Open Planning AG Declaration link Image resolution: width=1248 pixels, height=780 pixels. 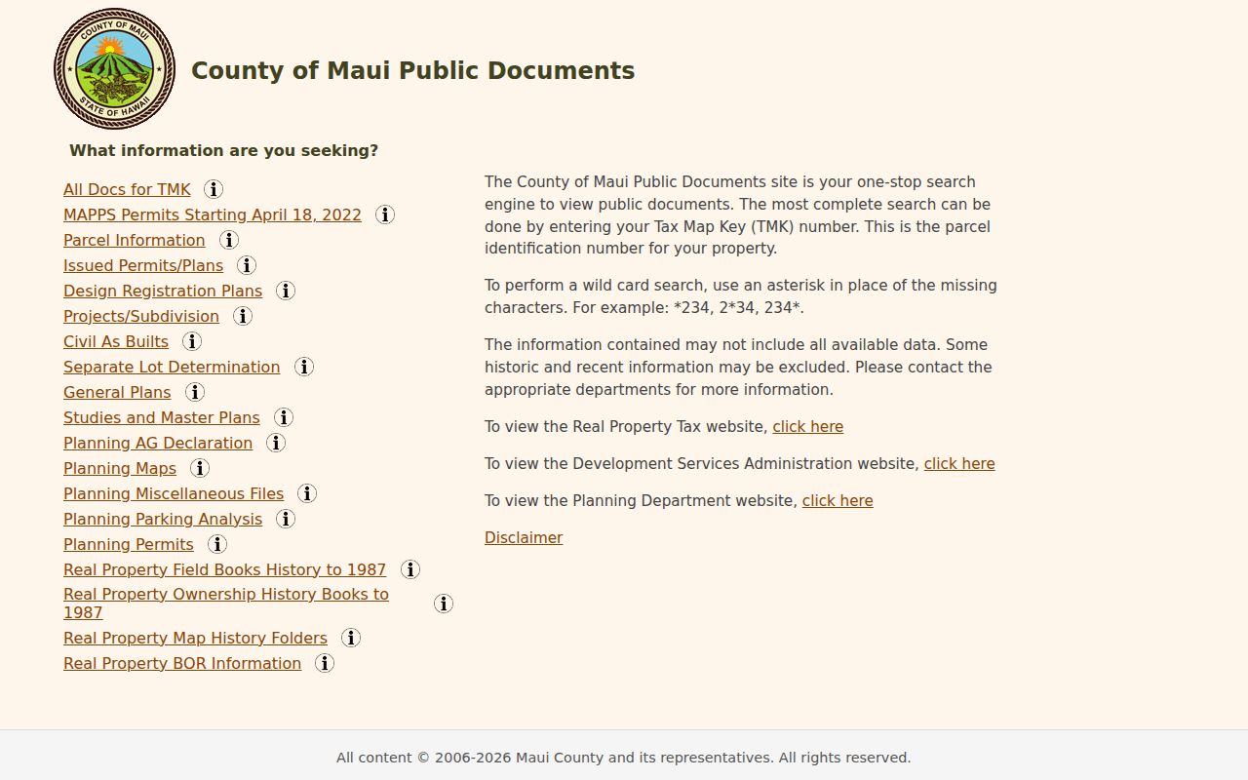click(158, 443)
